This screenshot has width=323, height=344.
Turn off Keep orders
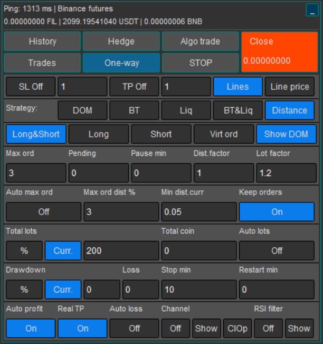click(x=277, y=212)
